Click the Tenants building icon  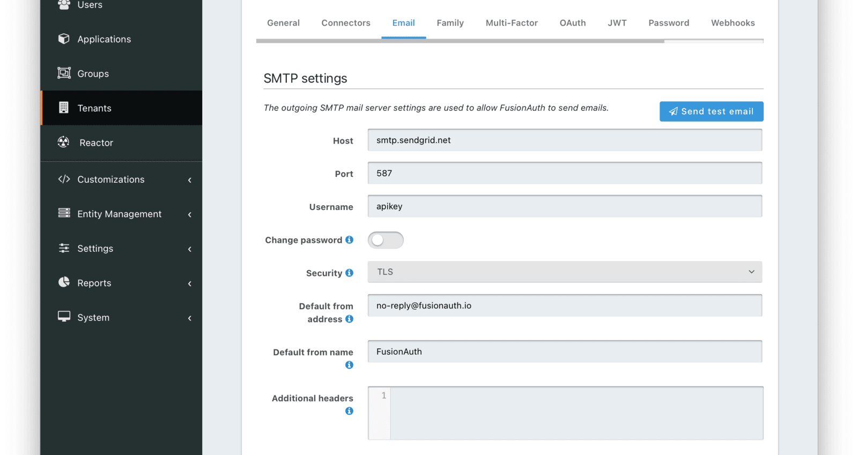64,107
